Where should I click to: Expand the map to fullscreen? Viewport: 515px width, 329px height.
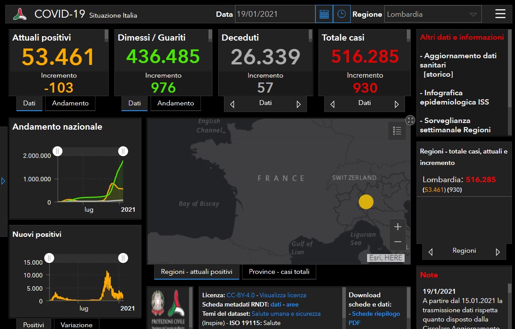pyautogui.click(x=410, y=120)
